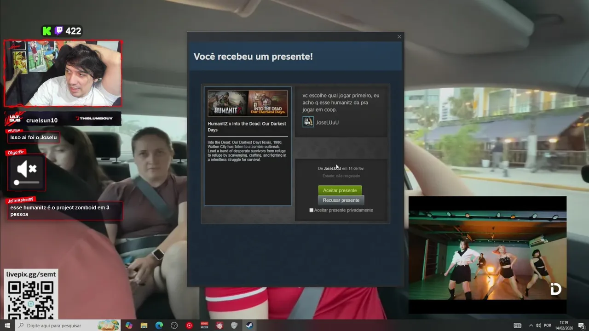589x331 pixels.
Task: Click JoseLUuU's avatar in the gift message
Action: [308, 122]
